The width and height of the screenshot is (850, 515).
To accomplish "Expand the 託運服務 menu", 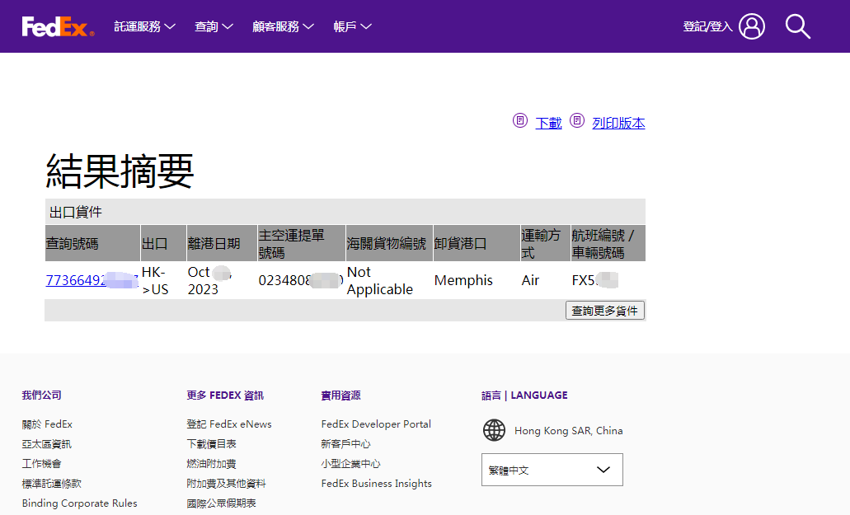I will coord(144,26).
